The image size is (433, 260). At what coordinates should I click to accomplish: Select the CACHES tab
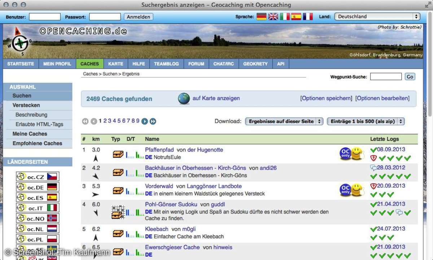coord(89,64)
